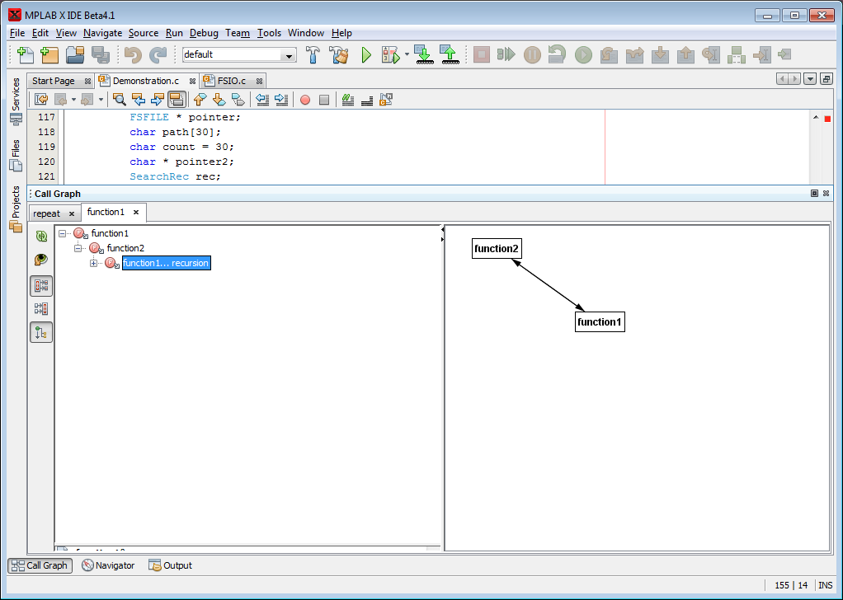Open the Output panel button

click(x=170, y=565)
